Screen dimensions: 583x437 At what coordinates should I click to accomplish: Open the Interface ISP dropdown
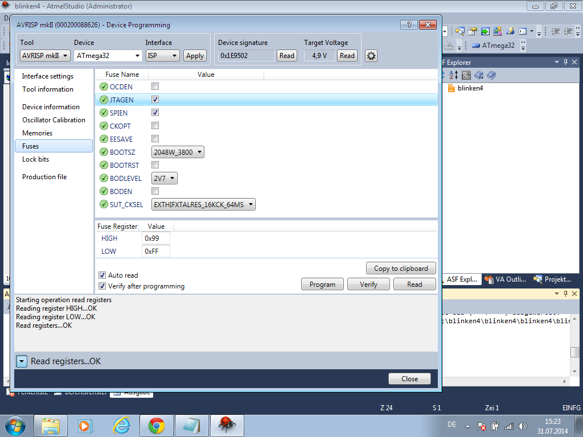click(162, 56)
